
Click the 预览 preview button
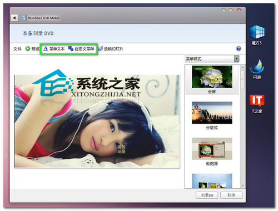(32, 49)
